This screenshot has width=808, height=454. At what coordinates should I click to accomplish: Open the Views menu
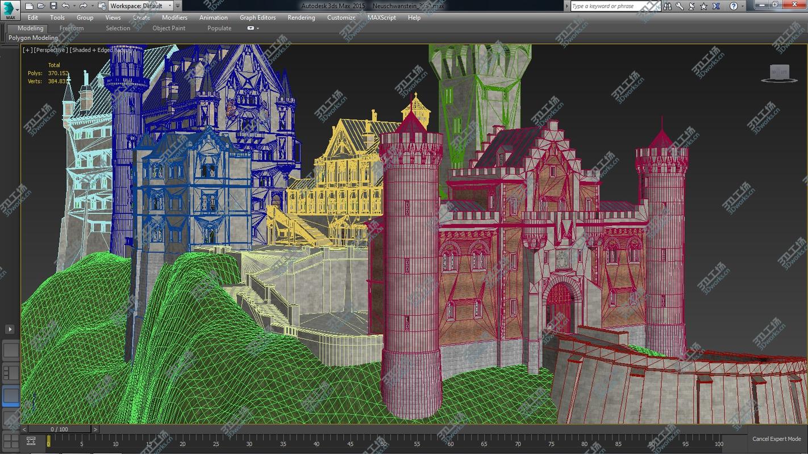(x=113, y=18)
